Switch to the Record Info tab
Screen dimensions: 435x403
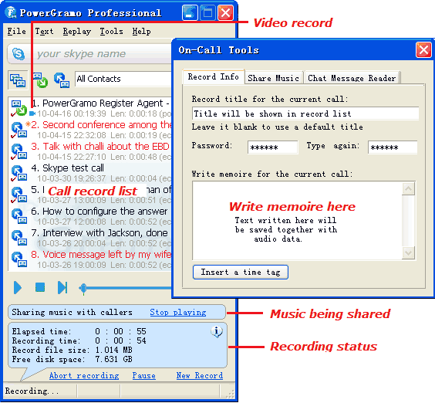tap(213, 76)
